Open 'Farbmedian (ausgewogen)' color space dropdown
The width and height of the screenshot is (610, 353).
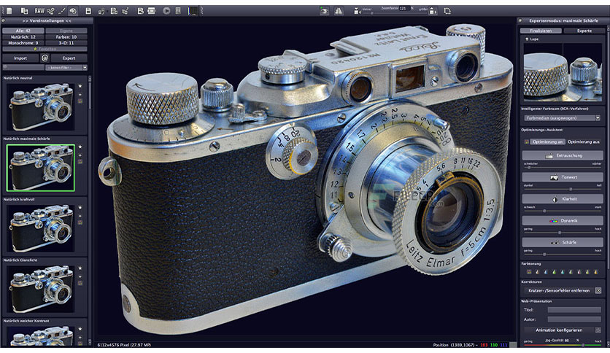562,118
